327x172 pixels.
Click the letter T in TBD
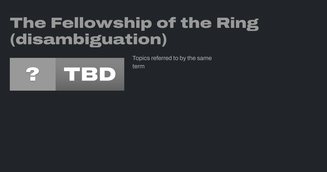pos(71,74)
